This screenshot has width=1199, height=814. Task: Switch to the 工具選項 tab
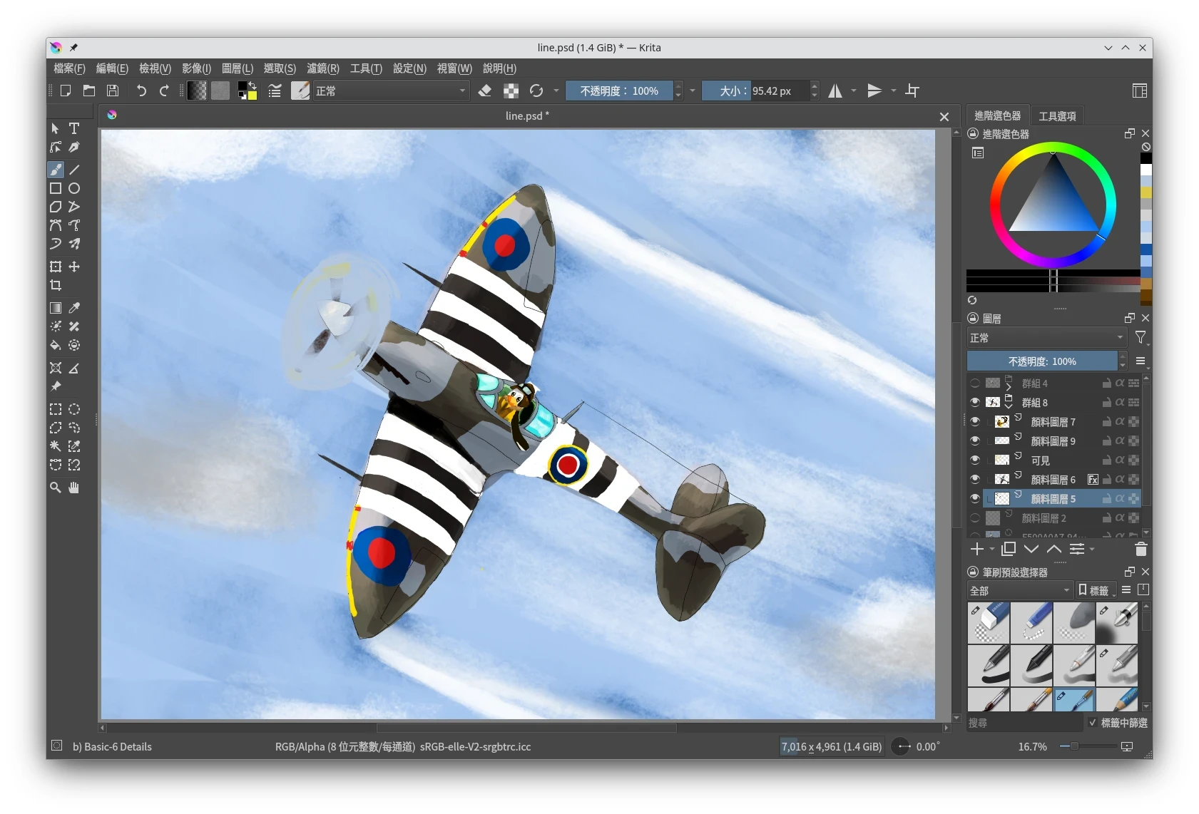1058,115
